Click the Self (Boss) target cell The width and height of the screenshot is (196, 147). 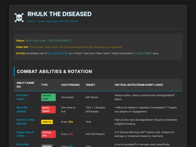pyautogui.click(x=92, y=97)
